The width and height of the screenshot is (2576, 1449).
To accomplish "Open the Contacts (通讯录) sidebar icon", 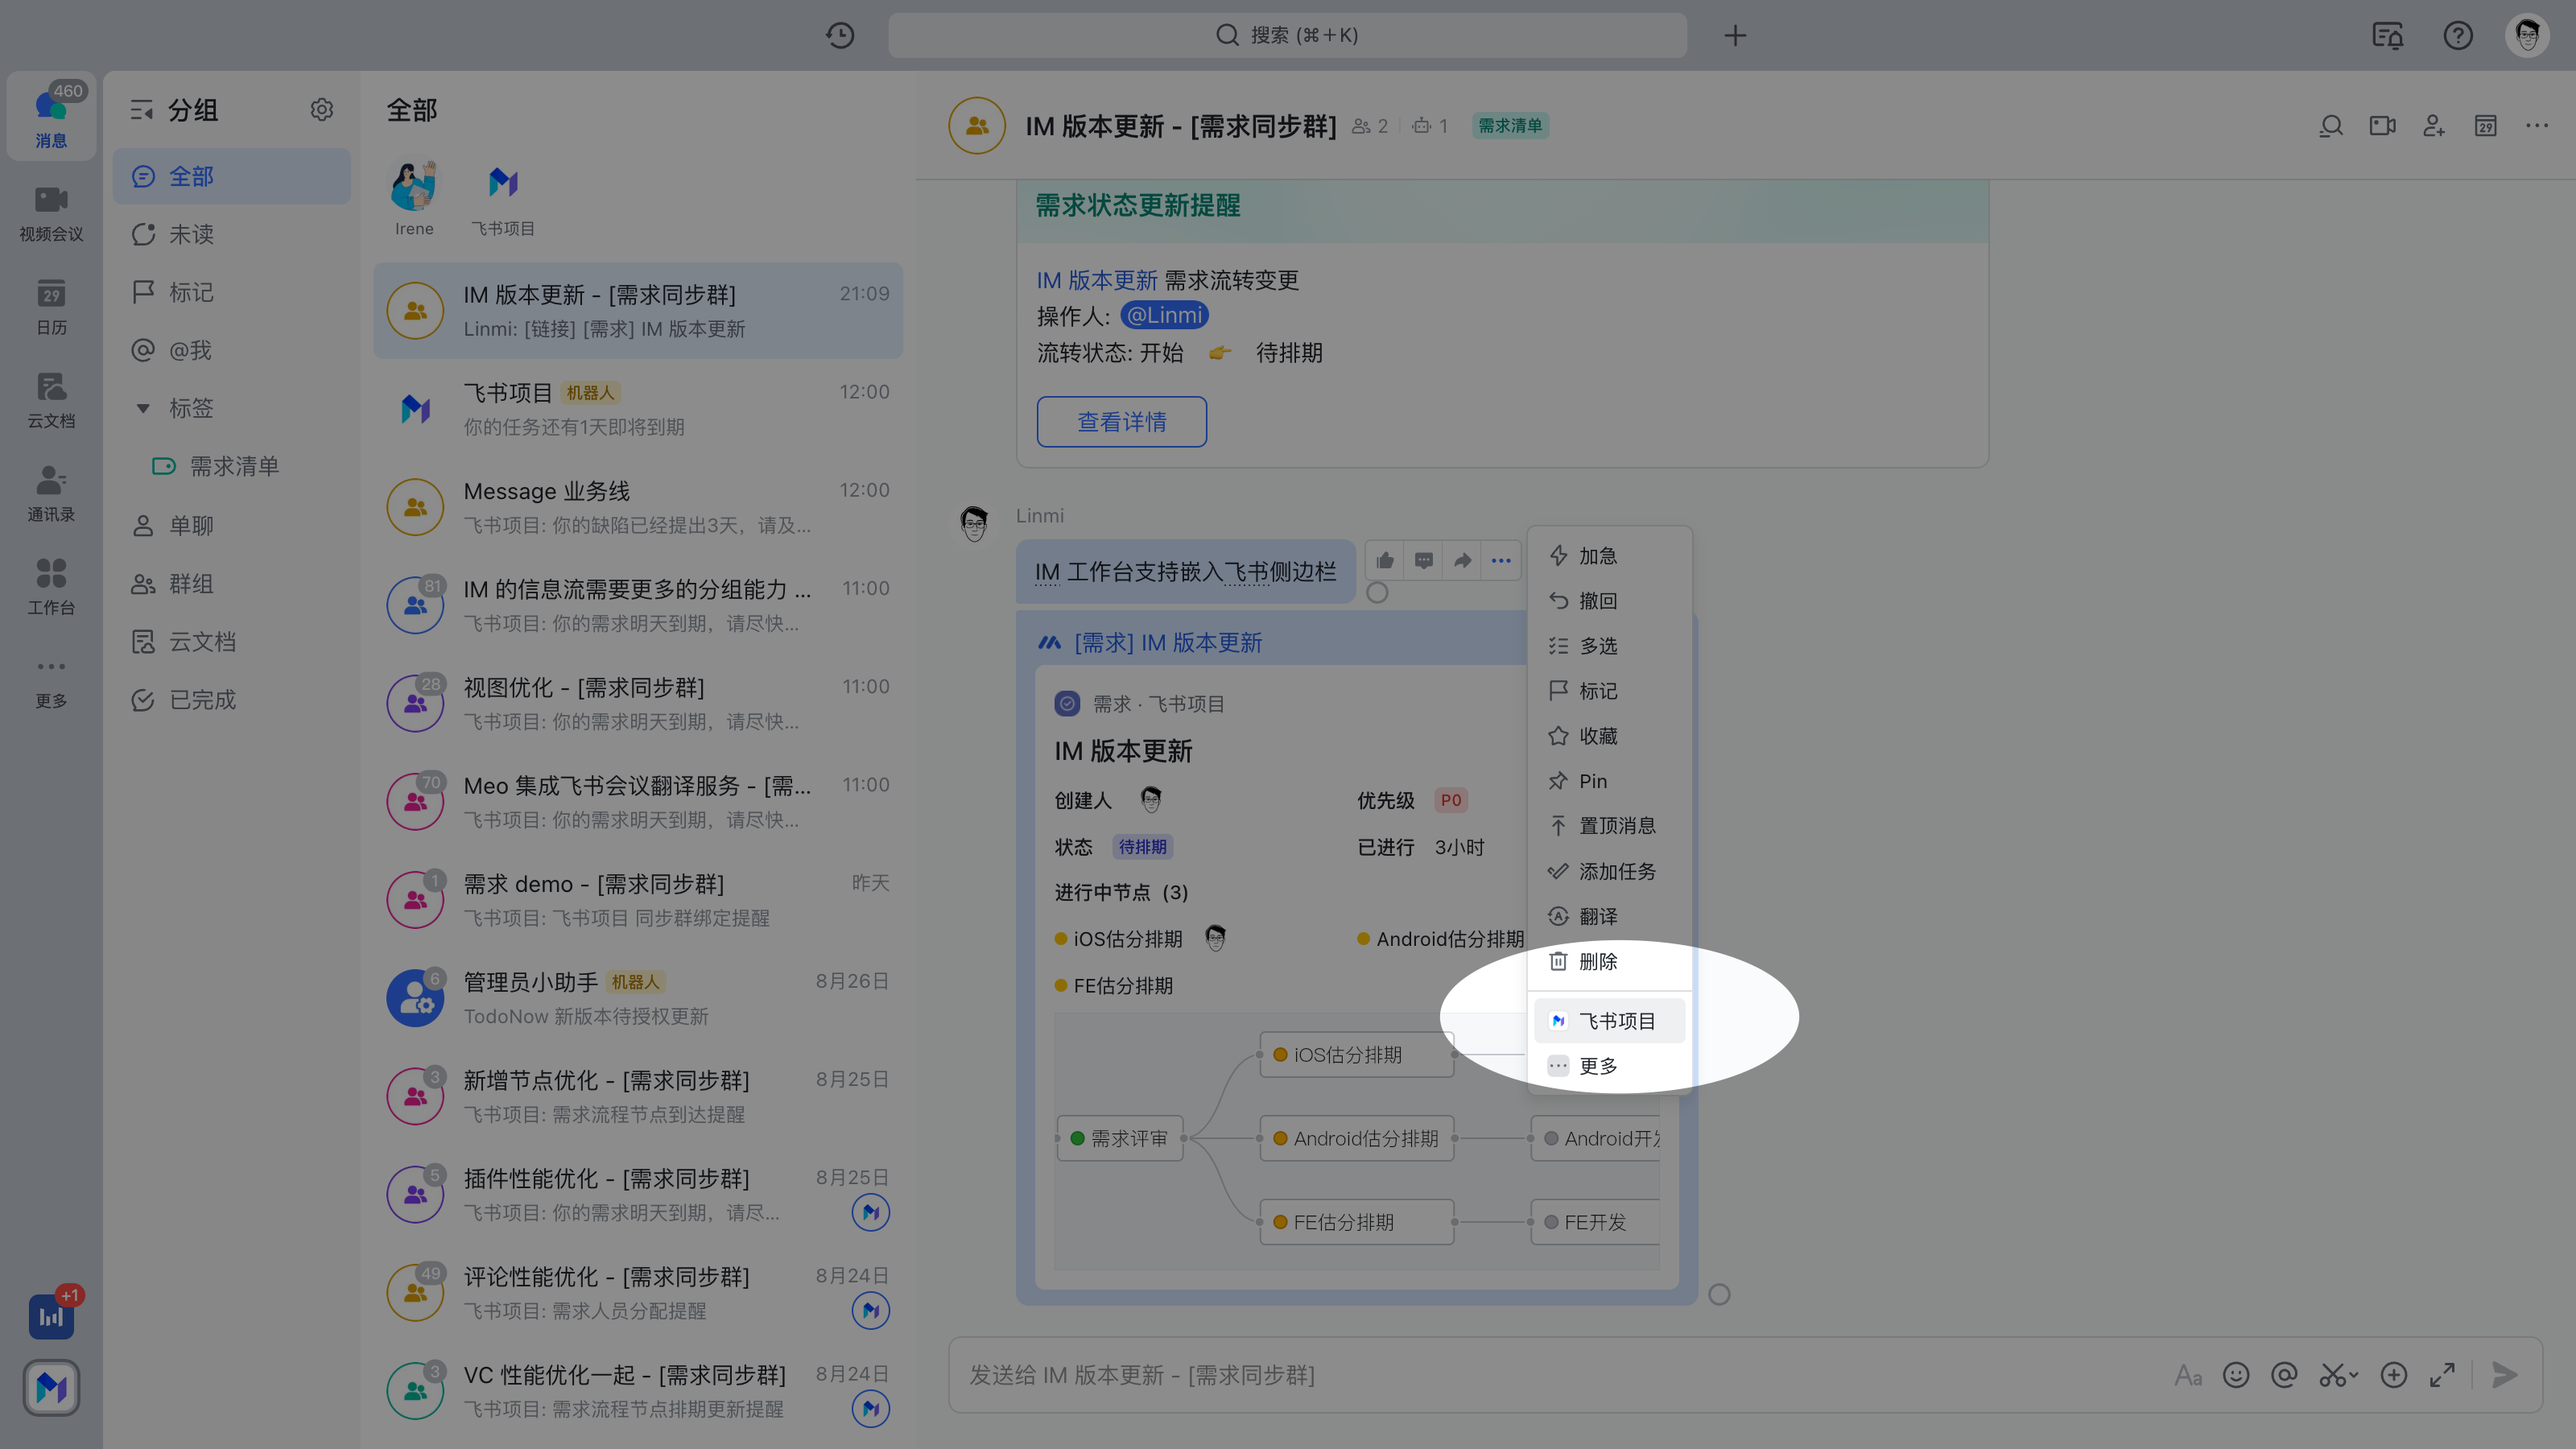I will coord(51,493).
